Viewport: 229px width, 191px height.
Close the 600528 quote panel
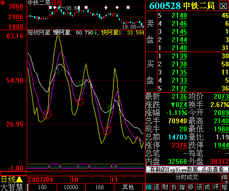pyautogui.click(x=224, y=6)
